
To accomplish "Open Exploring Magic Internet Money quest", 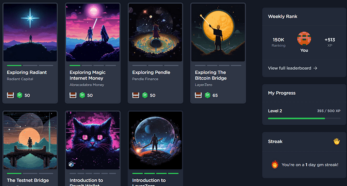I will coord(87,75).
